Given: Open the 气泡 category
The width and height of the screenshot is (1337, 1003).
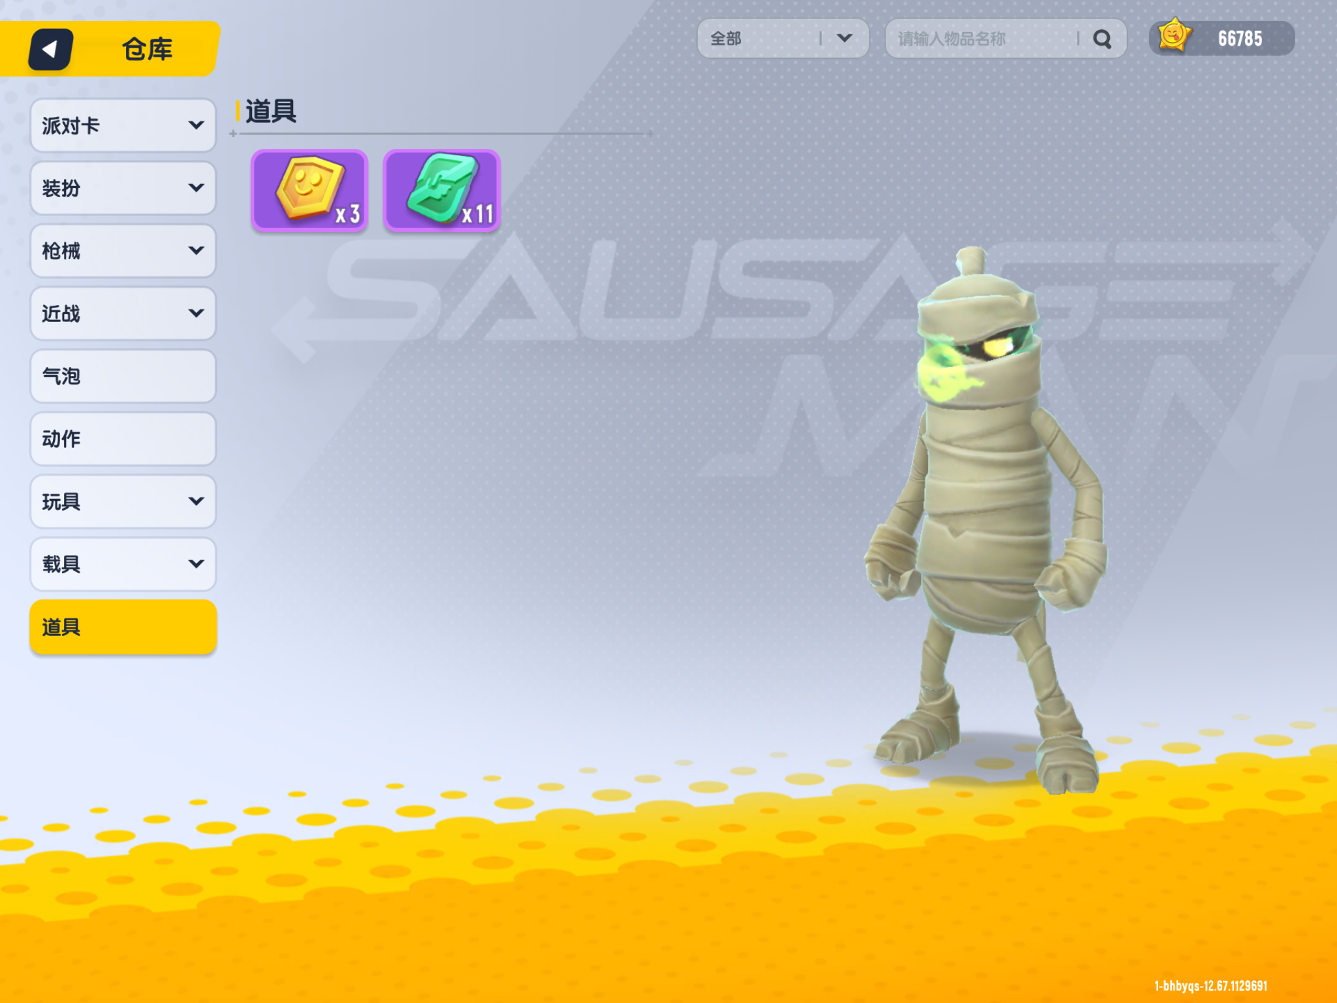Looking at the screenshot, I should pos(123,376).
